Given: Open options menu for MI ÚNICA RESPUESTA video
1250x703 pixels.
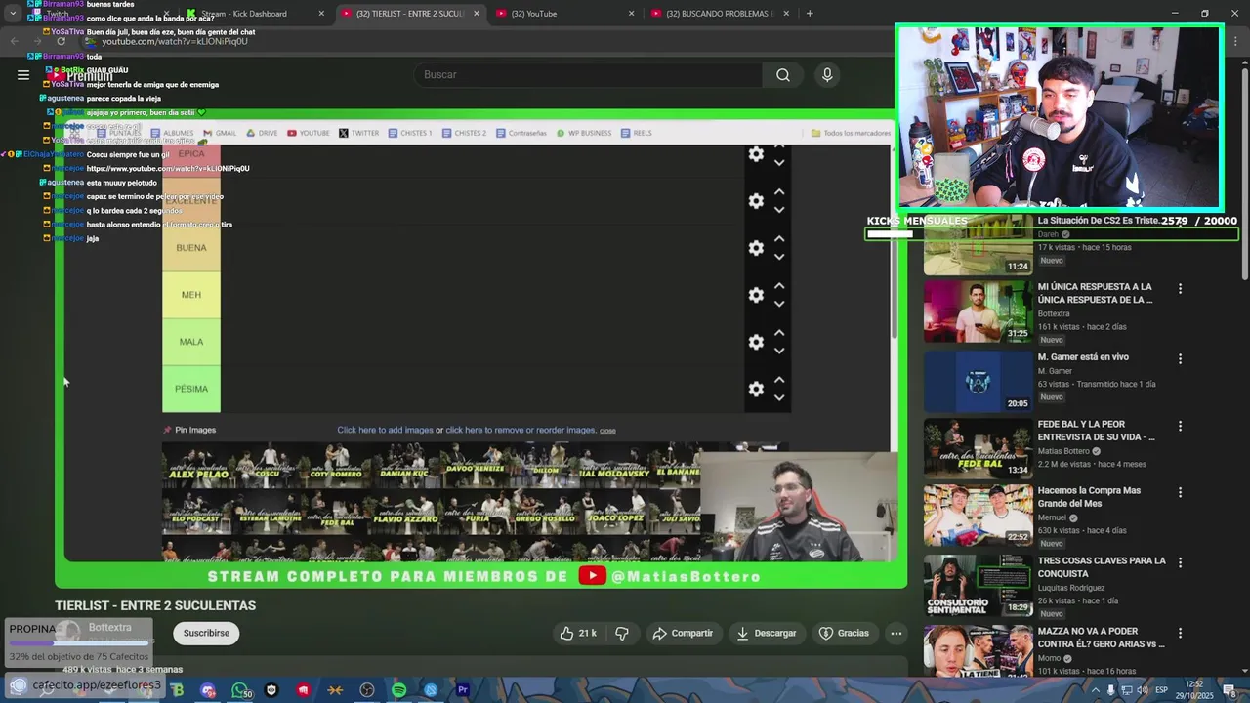Looking at the screenshot, I should click(x=1180, y=289).
